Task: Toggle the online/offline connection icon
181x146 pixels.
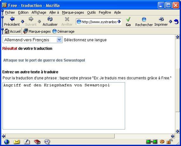Action: pyautogui.click(x=152, y=142)
